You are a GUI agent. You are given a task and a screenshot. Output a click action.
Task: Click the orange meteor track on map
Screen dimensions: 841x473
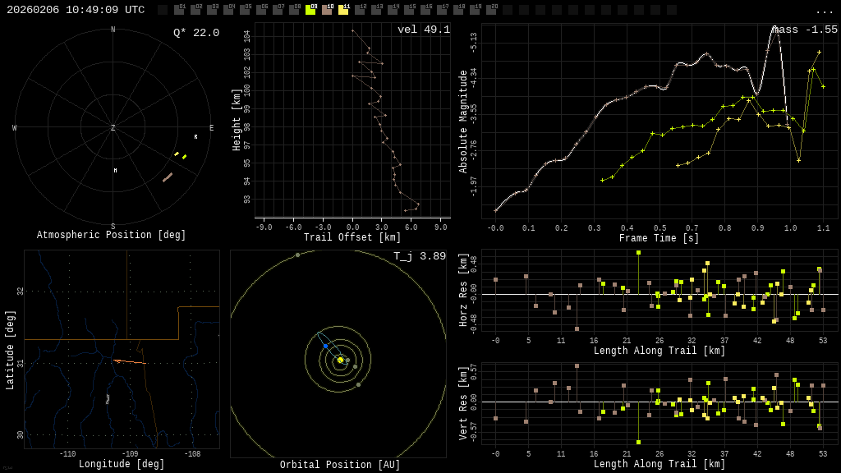tap(130, 361)
